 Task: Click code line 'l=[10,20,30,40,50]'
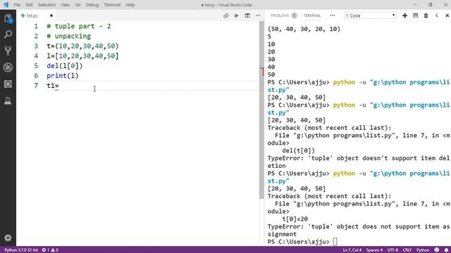click(x=82, y=56)
